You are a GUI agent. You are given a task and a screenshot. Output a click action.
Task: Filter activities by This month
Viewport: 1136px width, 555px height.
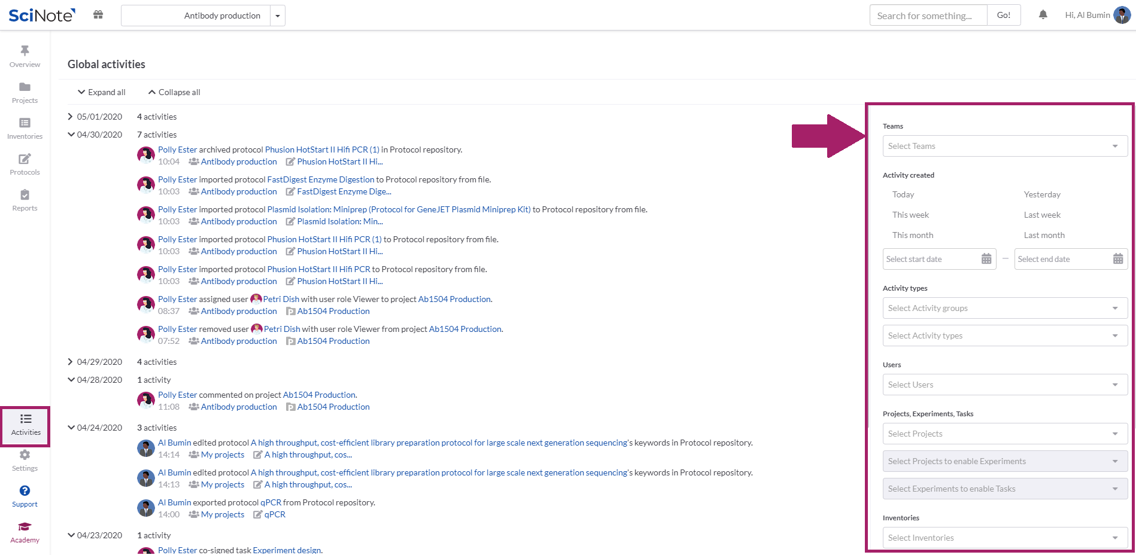coord(913,235)
